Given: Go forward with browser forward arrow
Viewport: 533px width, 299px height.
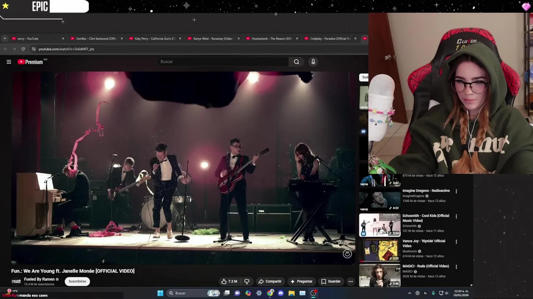Looking at the screenshot, I should click(x=14, y=49).
